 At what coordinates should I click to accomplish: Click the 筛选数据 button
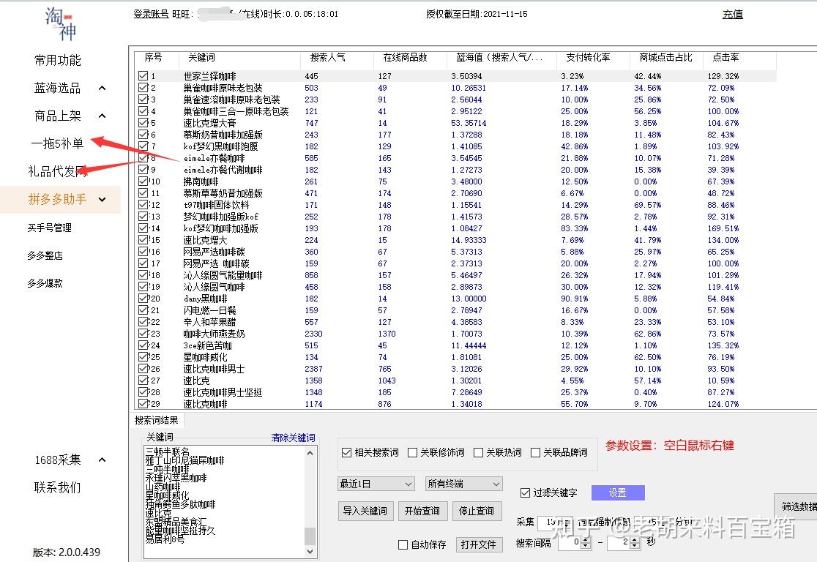click(797, 506)
